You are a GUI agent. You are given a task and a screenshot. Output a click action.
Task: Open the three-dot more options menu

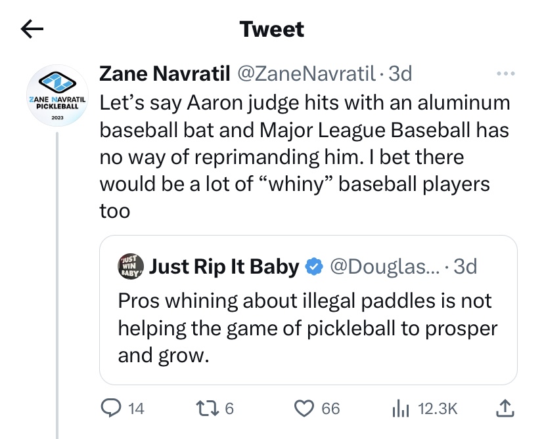[505, 73]
